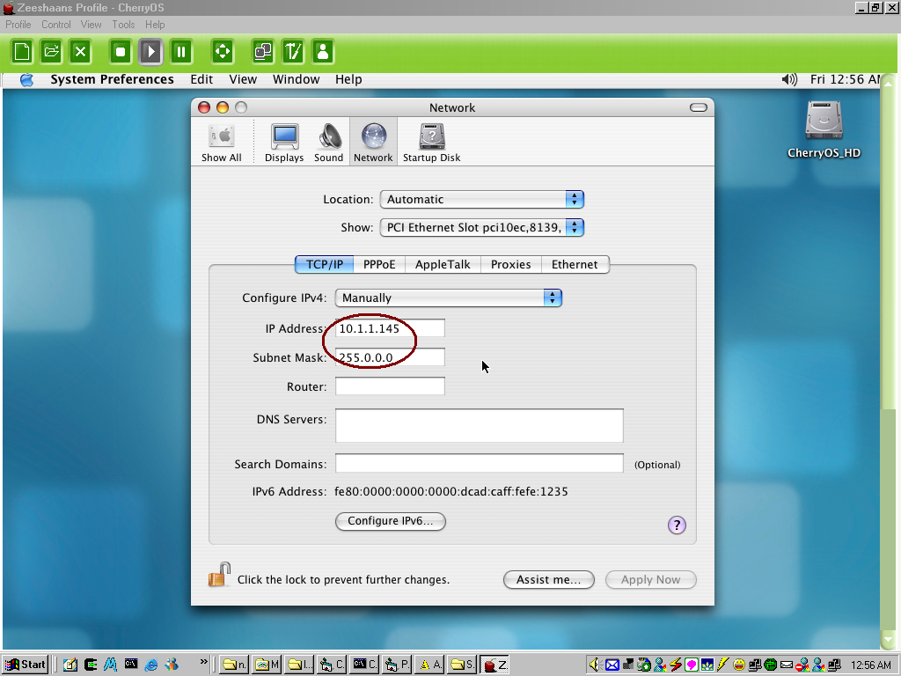The height and width of the screenshot is (676, 901).
Task: Pause the emulator with the pause button
Action: [x=180, y=52]
